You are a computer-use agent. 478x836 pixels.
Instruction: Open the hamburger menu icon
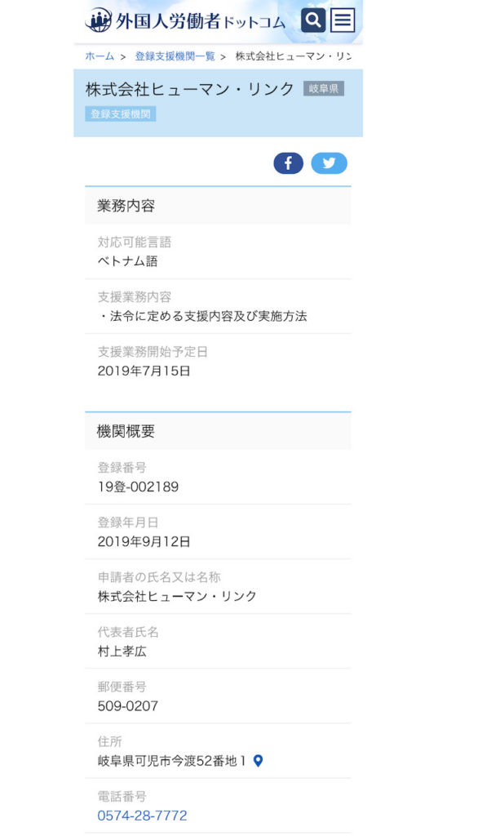click(343, 20)
